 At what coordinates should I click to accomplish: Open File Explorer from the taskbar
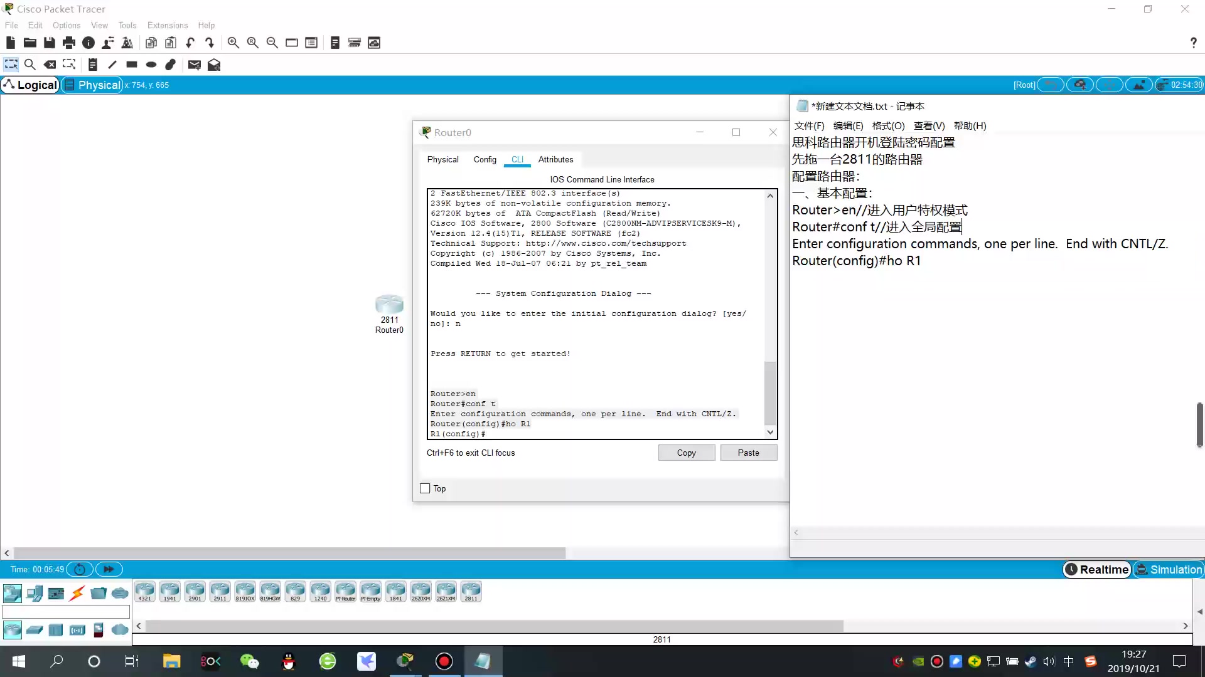(x=171, y=661)
